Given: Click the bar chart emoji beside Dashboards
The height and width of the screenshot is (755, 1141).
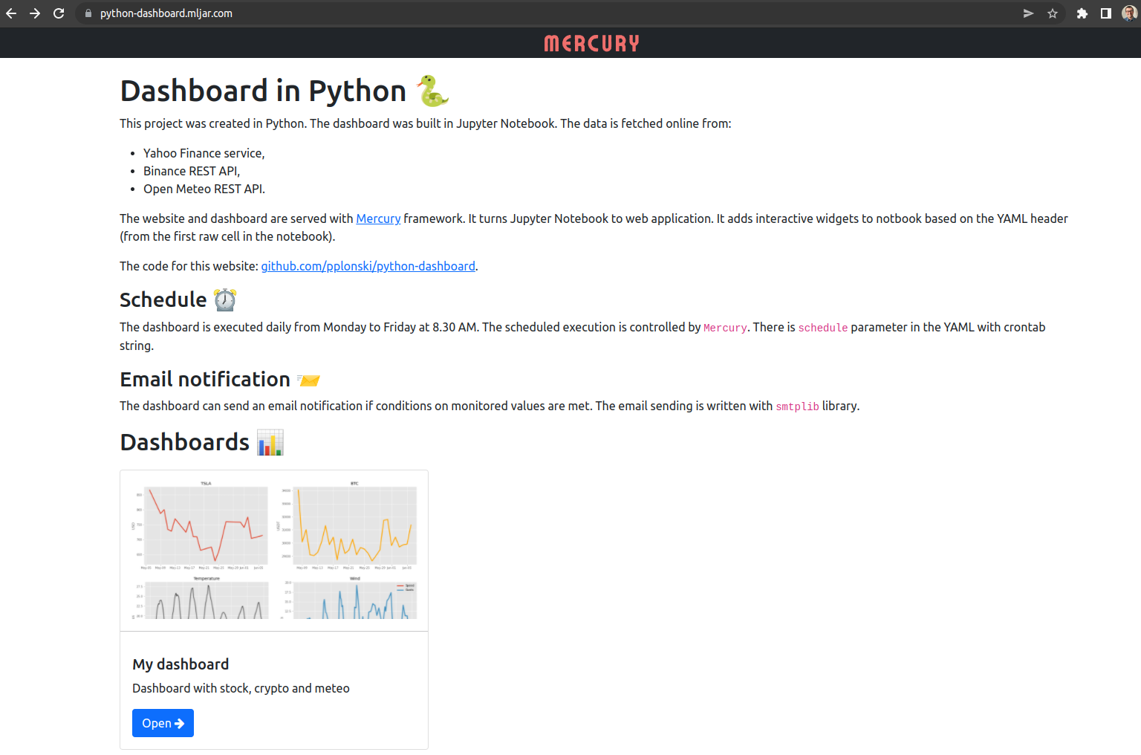Looking at the screenshot, I should click(270, 443).
